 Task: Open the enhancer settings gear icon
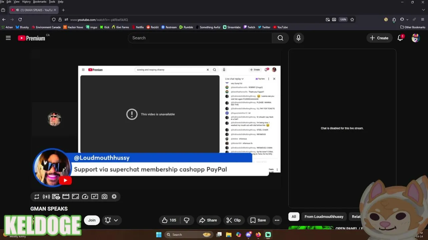(114, 197)
